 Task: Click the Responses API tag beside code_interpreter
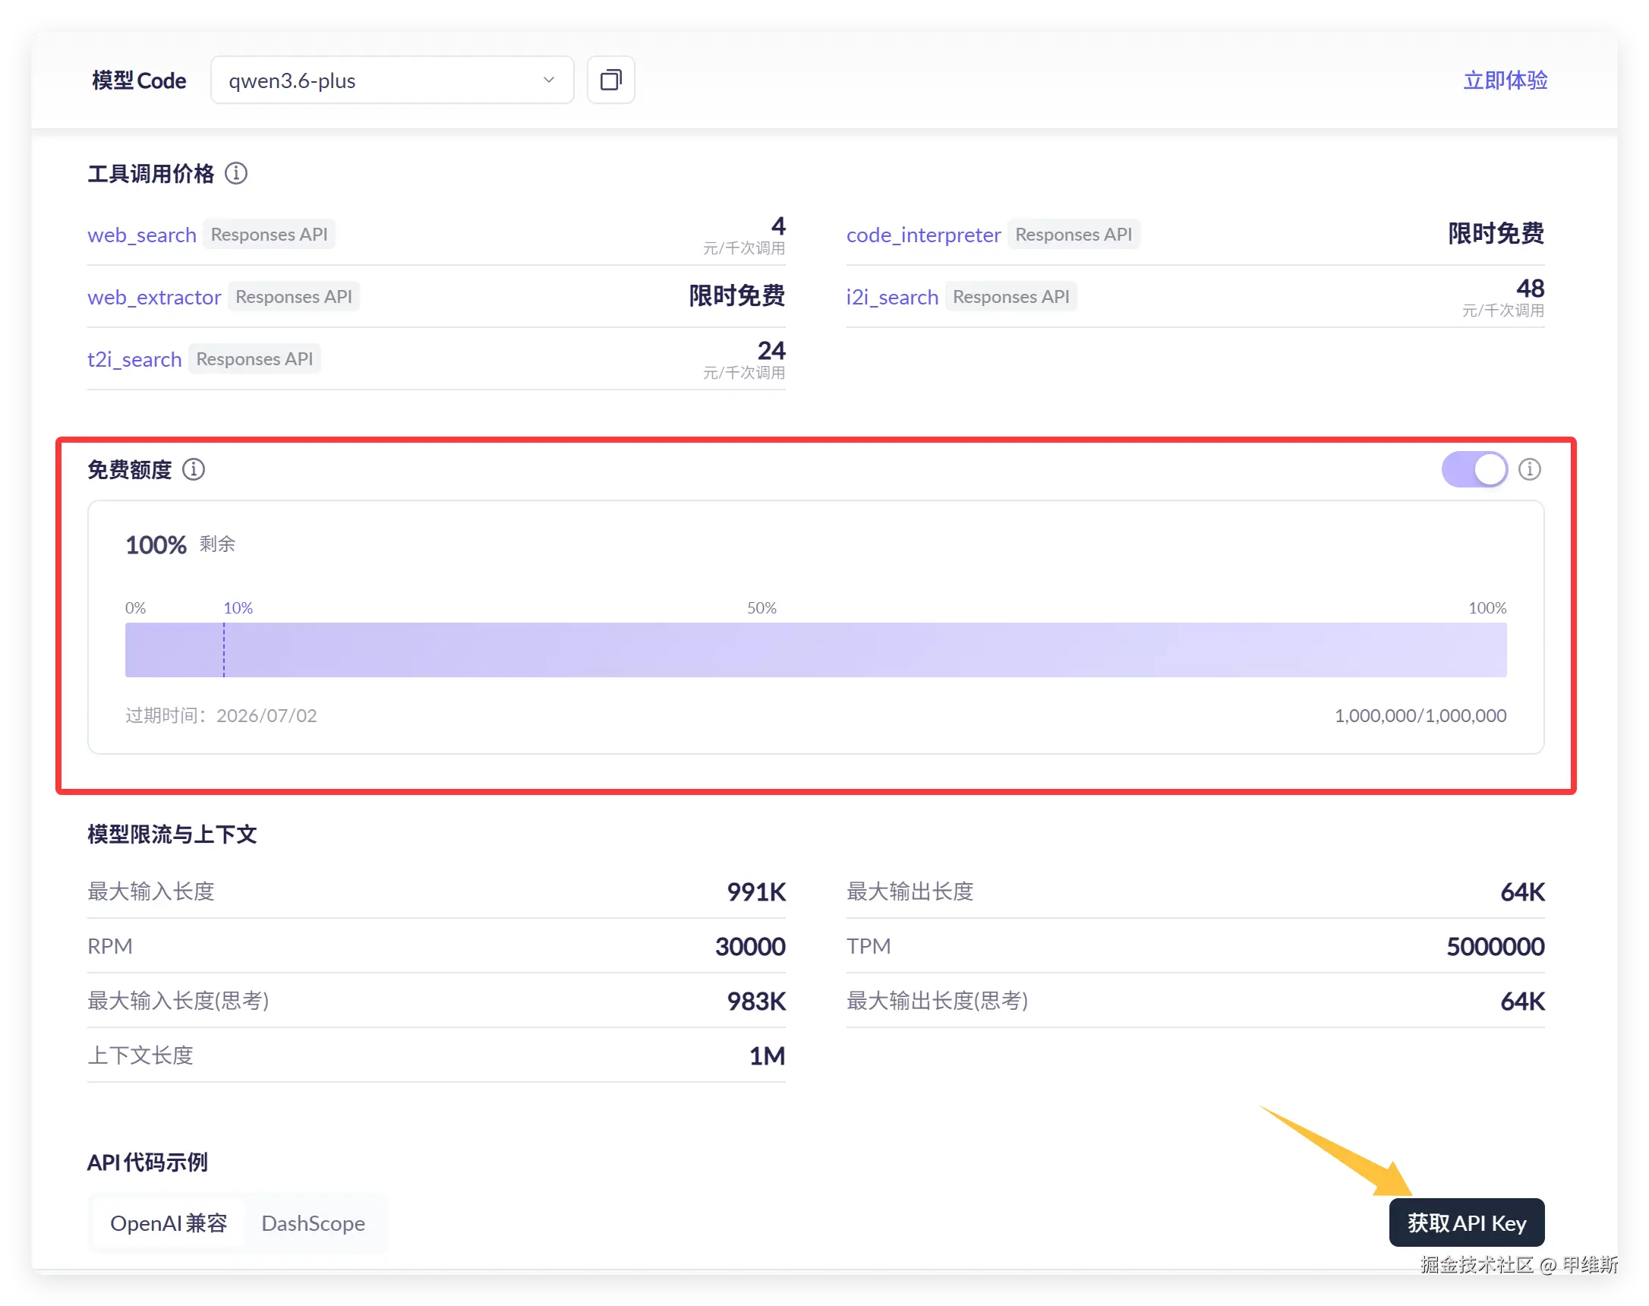1073,234
